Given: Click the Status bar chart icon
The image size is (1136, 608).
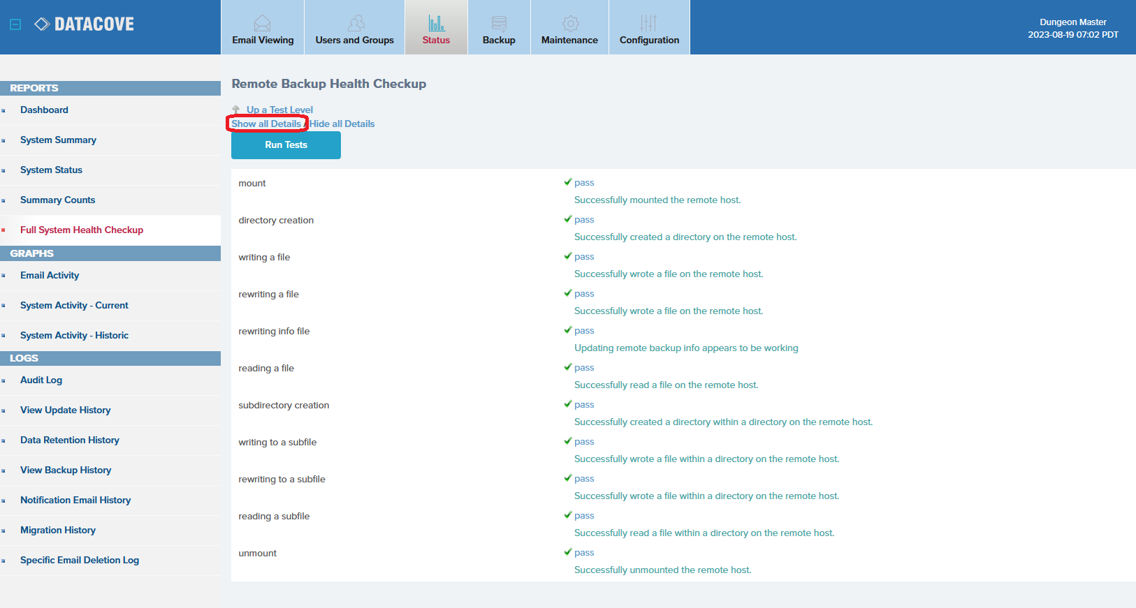Looking at the screenshot, I should click(437, 23).
